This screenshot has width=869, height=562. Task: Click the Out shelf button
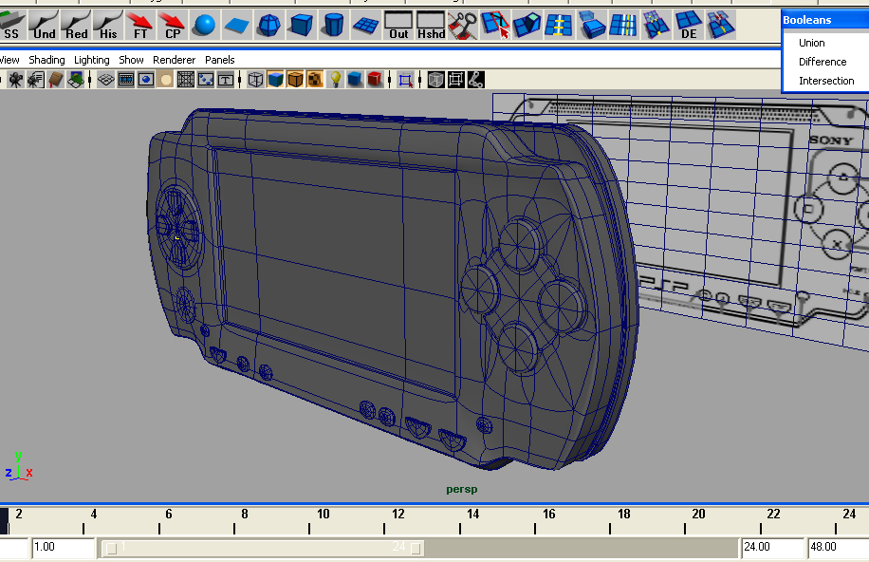click(398, 25)
